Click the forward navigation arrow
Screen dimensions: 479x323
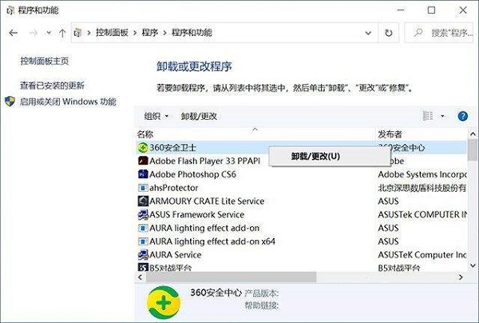pyautogui.click(x=33, y=33)
